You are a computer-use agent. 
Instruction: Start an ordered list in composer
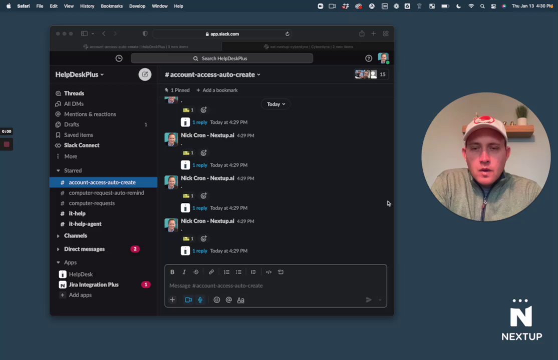(226, 272)
